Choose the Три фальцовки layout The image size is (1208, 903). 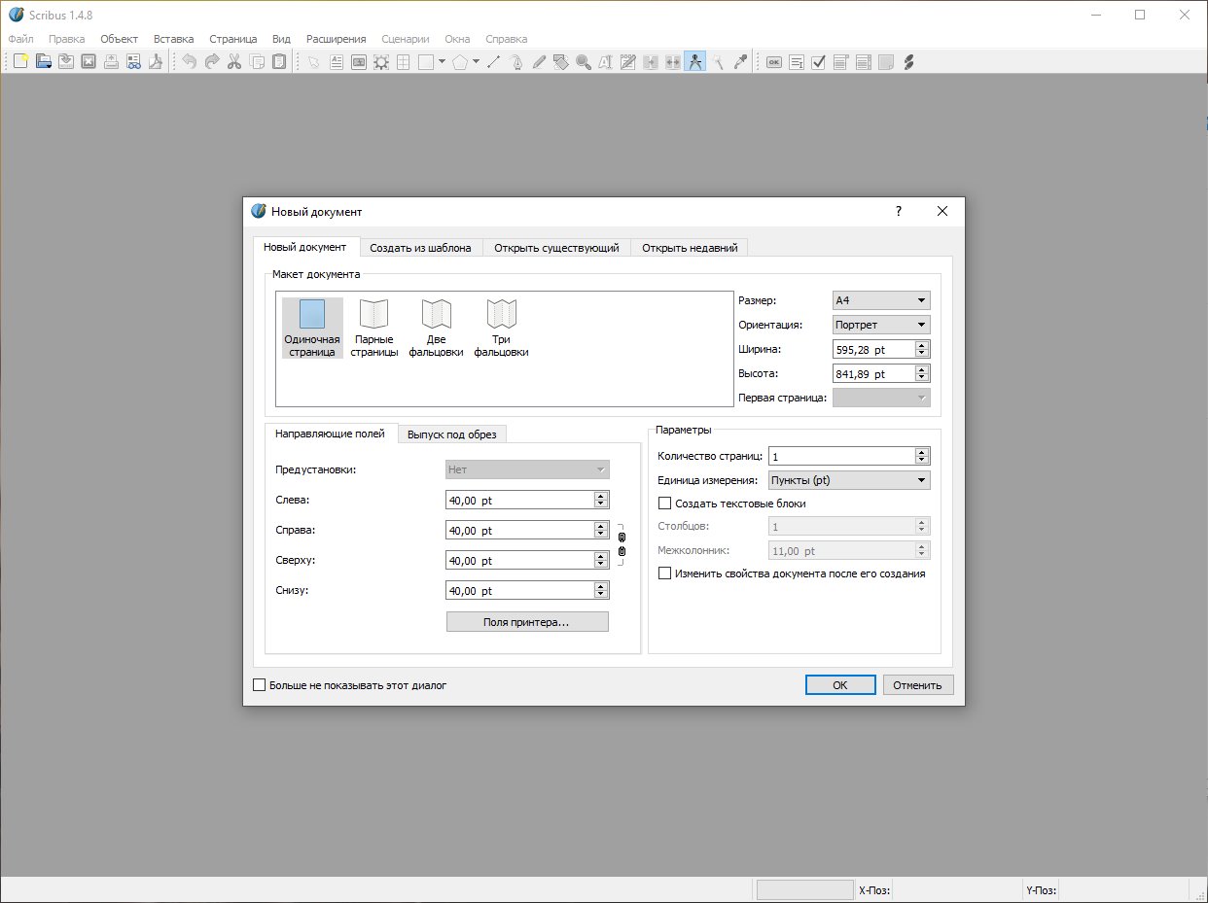click(x=501, y=328)
